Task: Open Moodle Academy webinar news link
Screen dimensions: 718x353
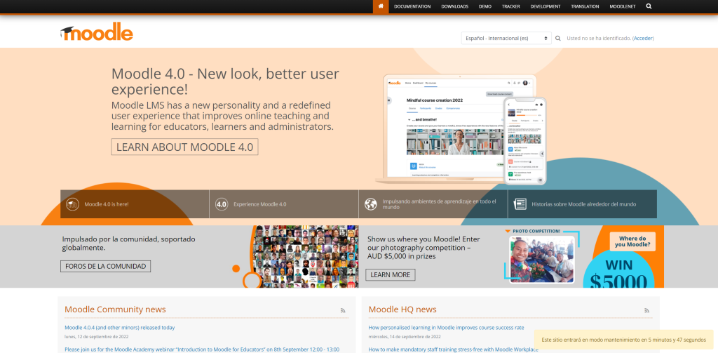Action: tap(202, 349)
